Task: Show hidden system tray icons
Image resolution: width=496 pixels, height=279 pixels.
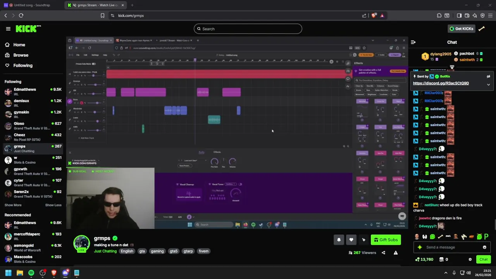Action: tap(446, 273)
